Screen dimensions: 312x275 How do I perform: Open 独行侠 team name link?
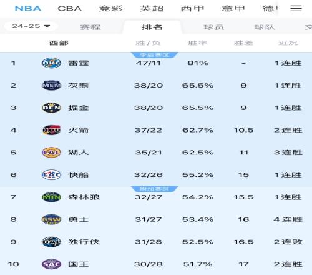coord(84,242)
